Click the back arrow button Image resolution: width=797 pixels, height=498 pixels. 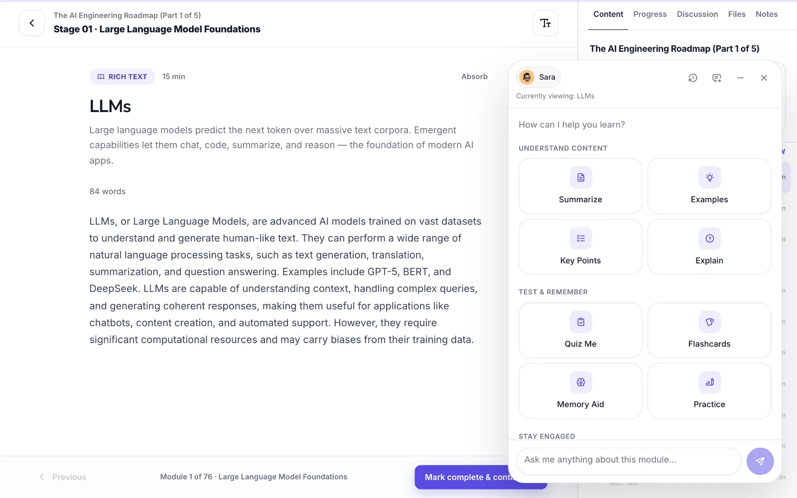[32, 23]
